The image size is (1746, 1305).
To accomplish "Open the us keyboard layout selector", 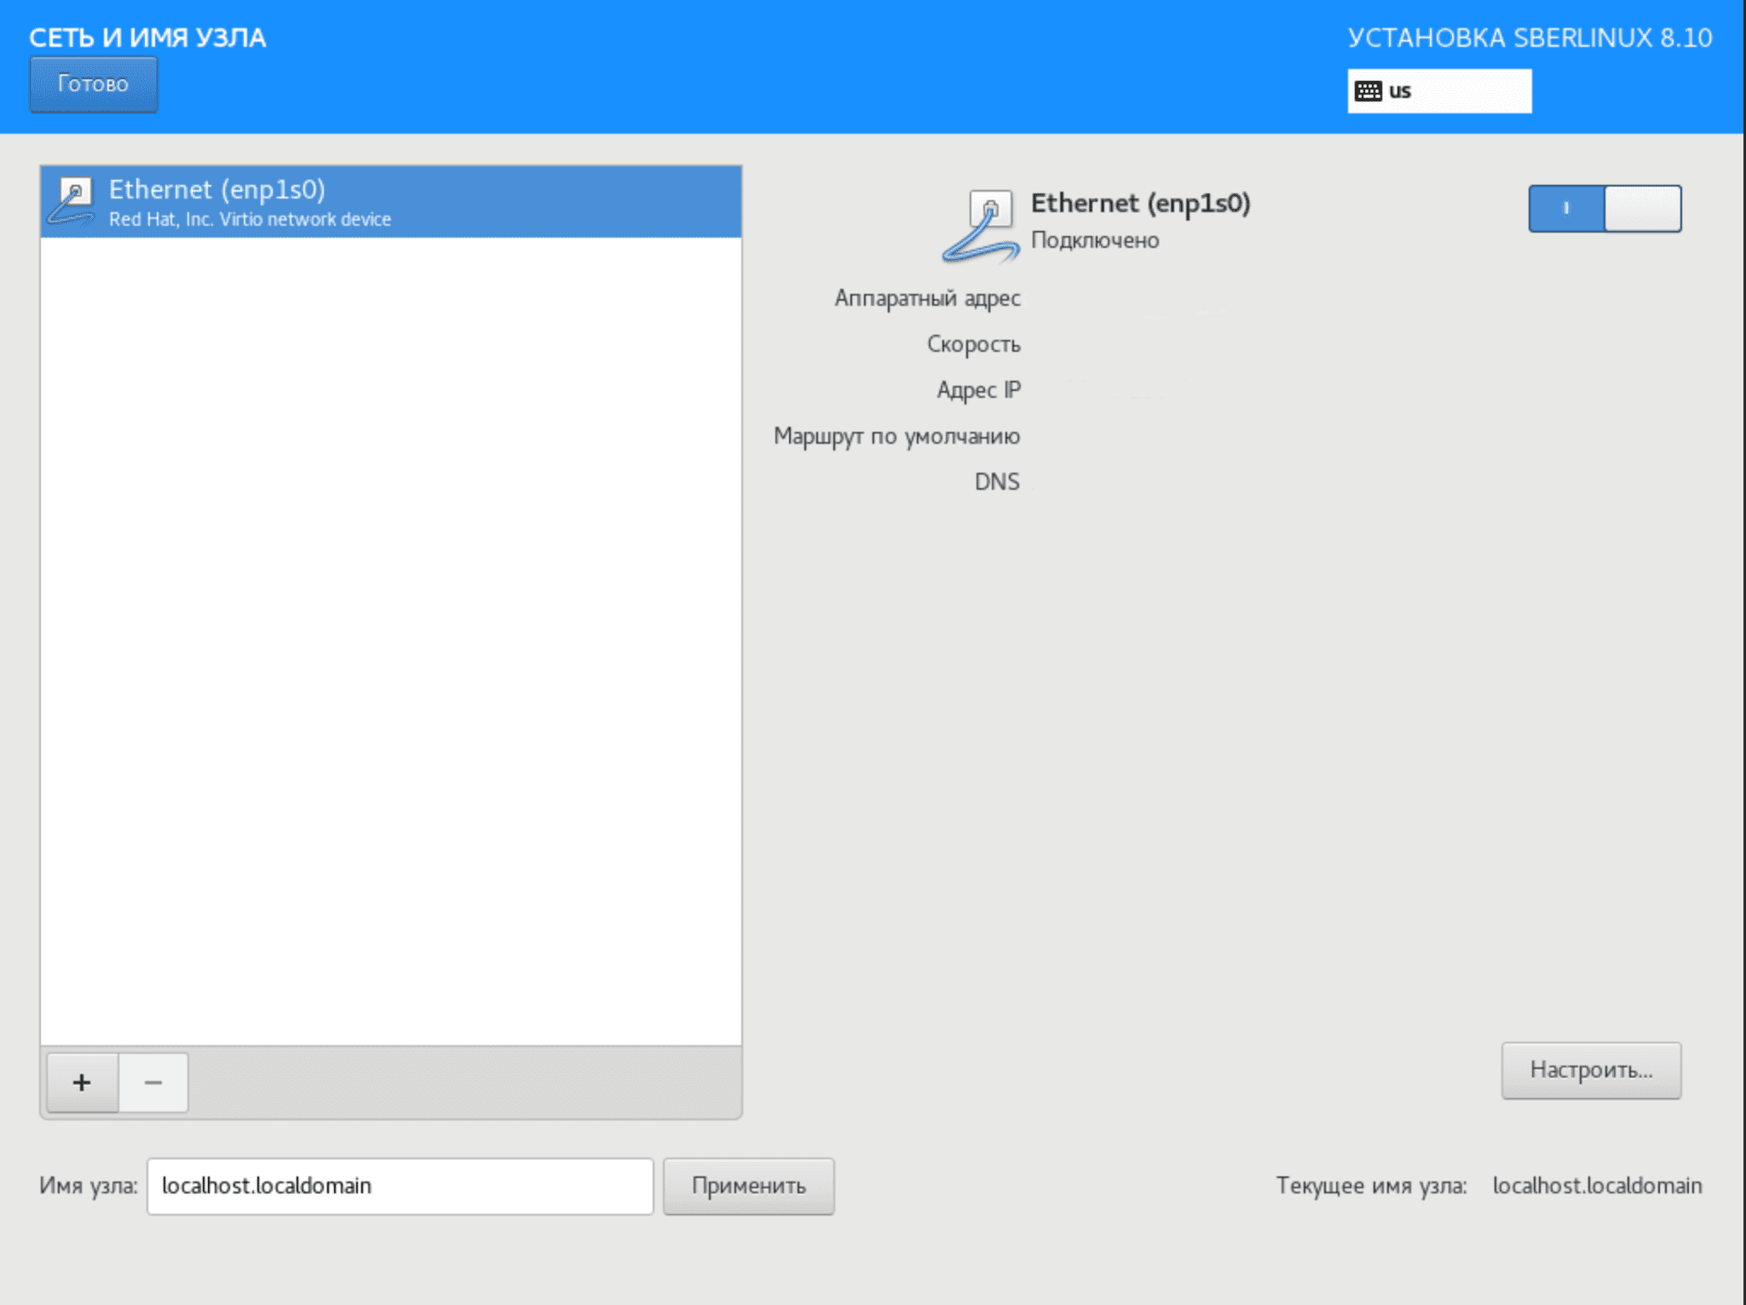I will coord(1439,91).
